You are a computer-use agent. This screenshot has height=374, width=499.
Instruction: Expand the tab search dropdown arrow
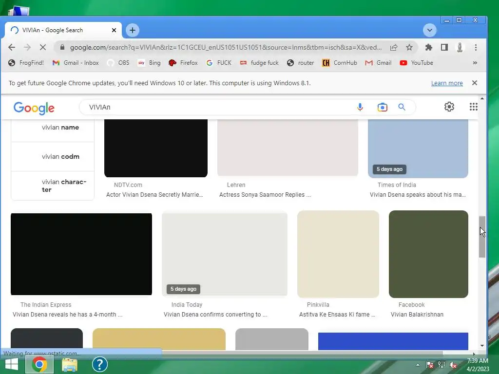430,30
